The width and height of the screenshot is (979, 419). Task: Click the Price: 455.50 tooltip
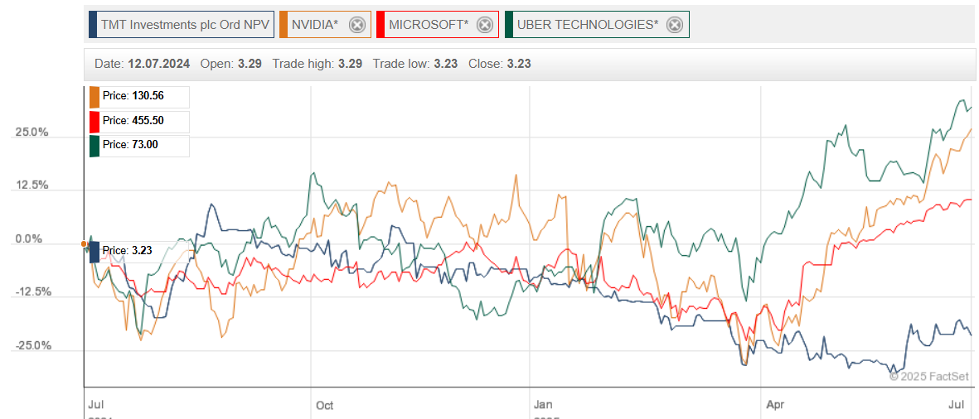tap(139, 121)
